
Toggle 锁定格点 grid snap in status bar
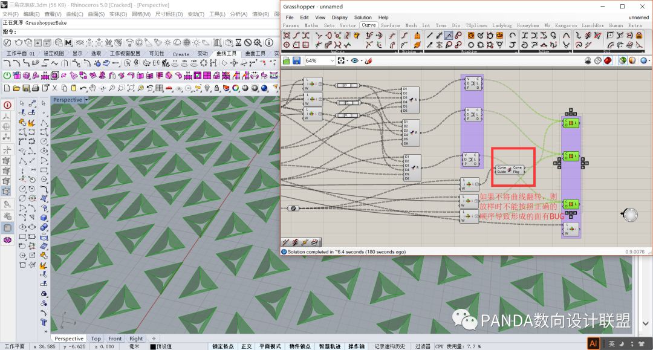pyautogui.click(x=223, y=346)
